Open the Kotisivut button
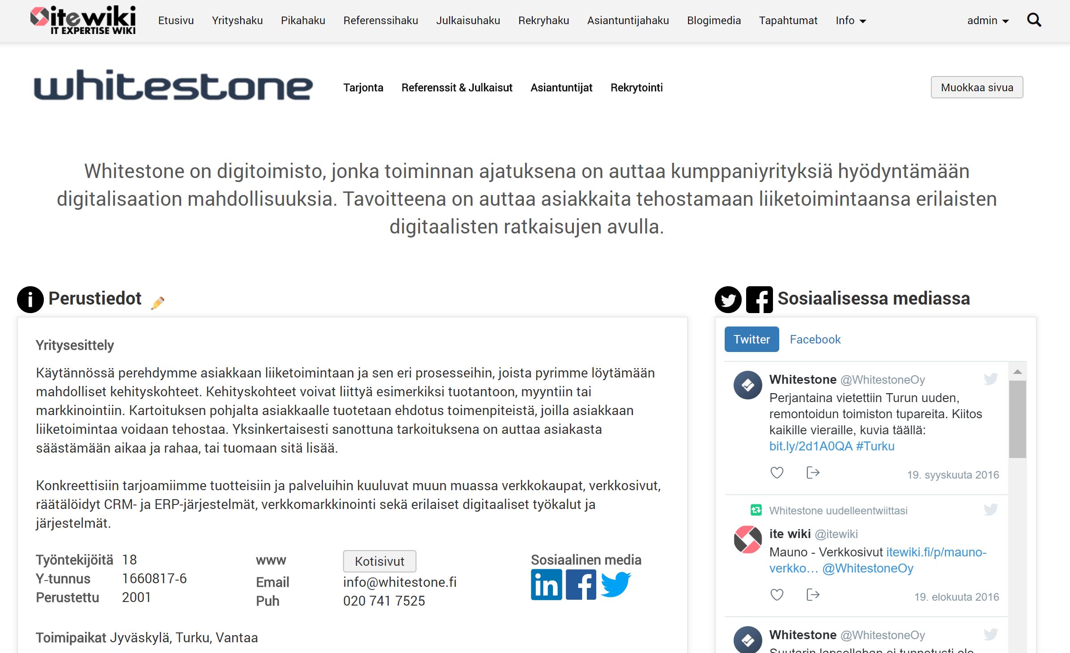This screenshot has height=653, width=1070. click(379, 561)
